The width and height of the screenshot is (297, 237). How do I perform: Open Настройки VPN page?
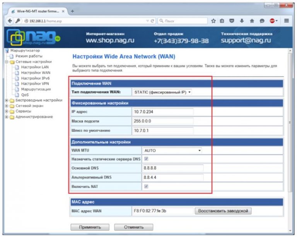[x=35, y=84]
